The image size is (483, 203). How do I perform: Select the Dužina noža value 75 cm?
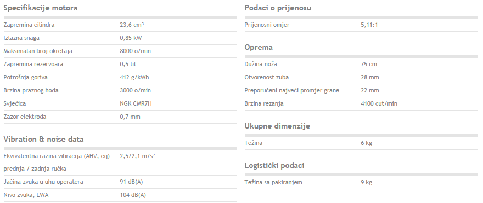(369, 65)
